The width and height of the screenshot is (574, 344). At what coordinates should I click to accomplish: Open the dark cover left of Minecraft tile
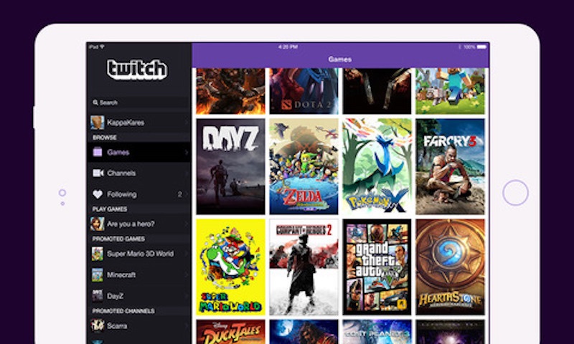[377, 91]
